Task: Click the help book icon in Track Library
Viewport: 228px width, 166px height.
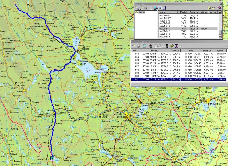Action: click(x=219, y=8)
